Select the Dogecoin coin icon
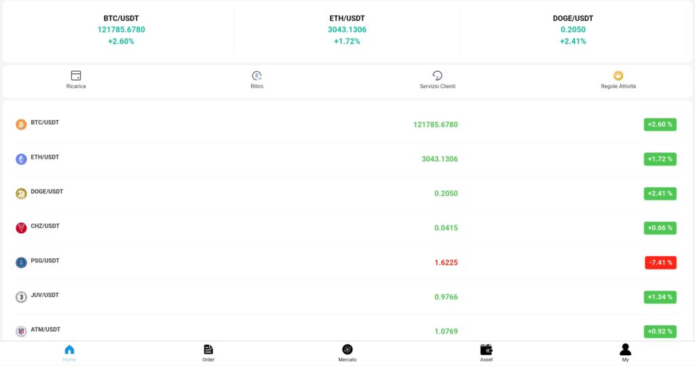Image resolution: width=695 pixels, height=366 pixels. (21, 194)
